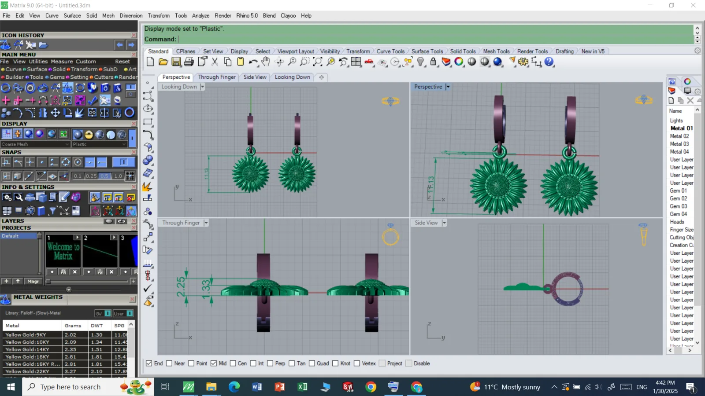Enable the Cen object snap checkbox
Viewport: 705px width, 396px height.
233,363
